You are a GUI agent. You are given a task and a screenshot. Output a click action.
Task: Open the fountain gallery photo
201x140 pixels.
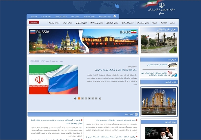(x=159, y=101)
